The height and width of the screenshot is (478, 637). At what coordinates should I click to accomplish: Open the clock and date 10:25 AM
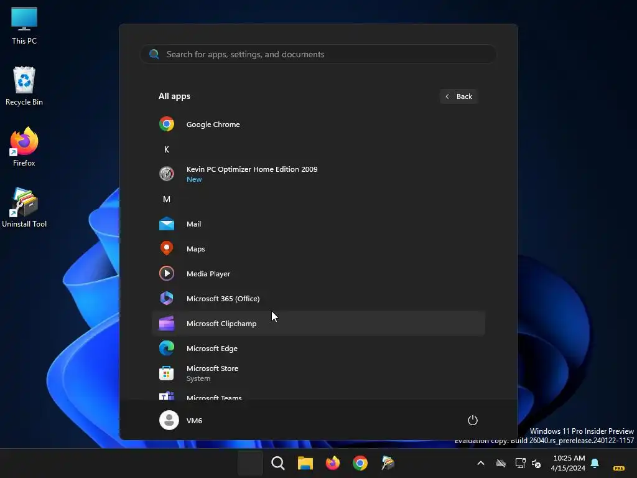point(569,463)
